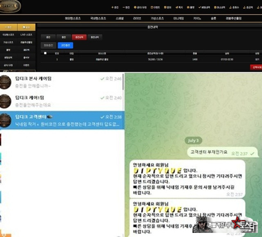The width and height of the screenshot is (262, 237).
Task: Open 이벤트 in the top utility bar
Action: 156,7
